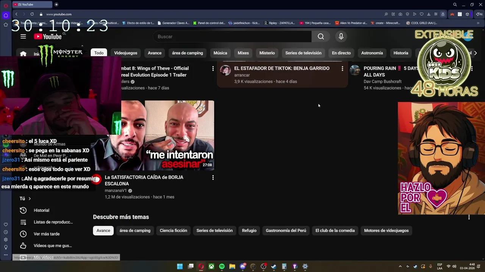Click the Listas de reproducción icon
This screenshot has height=272, width=485.
point(23,222)
